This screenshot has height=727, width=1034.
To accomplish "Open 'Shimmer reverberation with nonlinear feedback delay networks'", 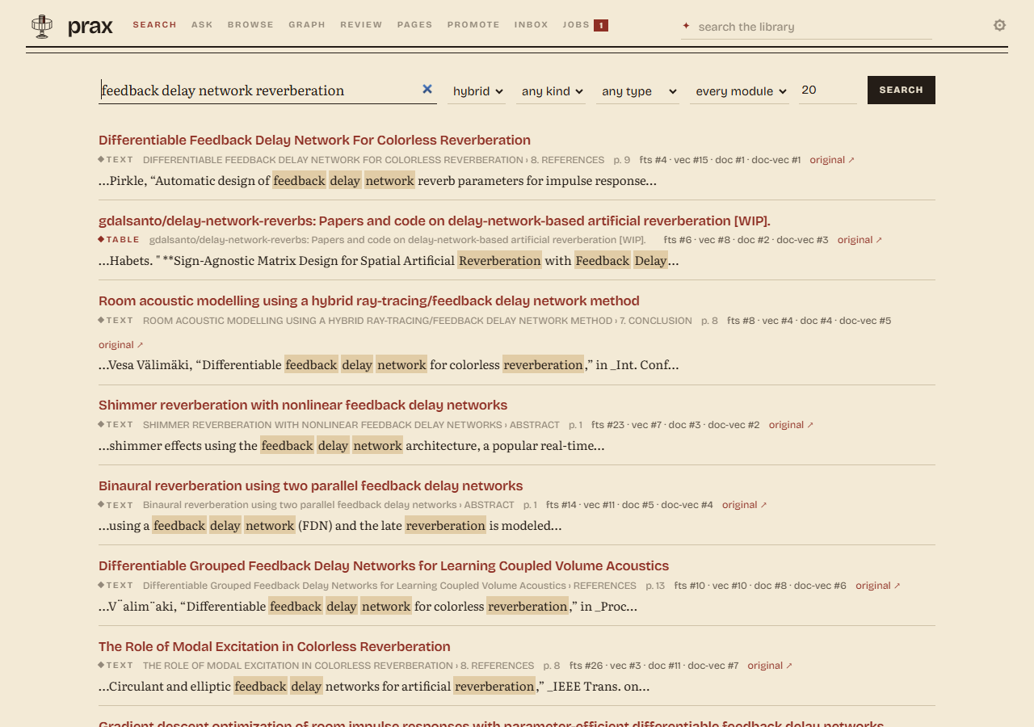I will 303,405.
